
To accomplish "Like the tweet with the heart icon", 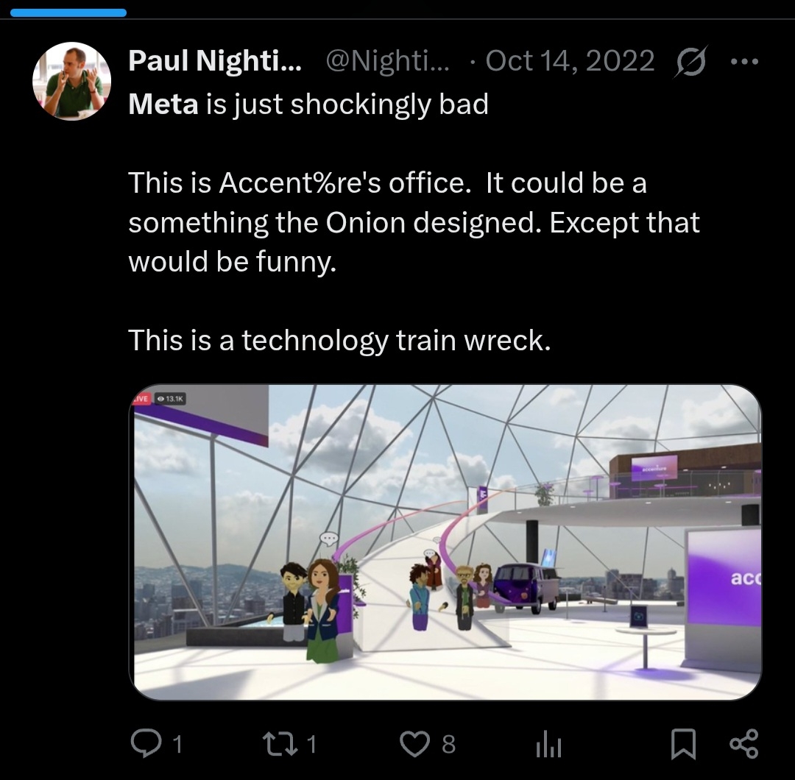I will pos(414,744).
